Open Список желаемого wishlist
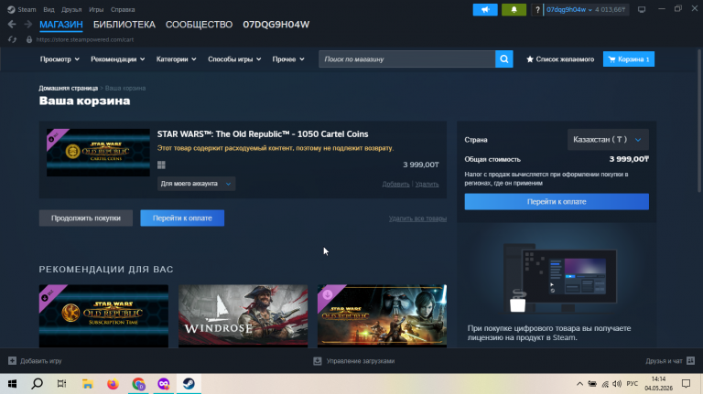This screenshot has width=703, height=394. click(x=560, y=59)
